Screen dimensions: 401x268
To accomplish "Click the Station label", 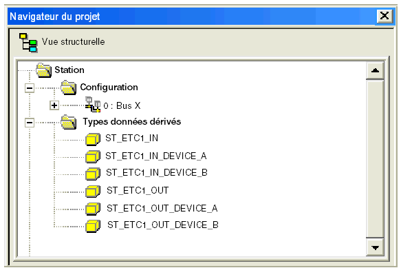I will coord(69,70).
